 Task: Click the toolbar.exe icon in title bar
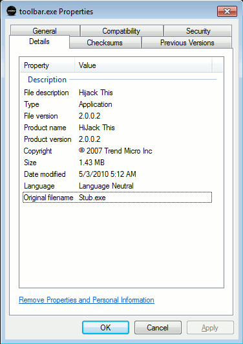pos(11,11)
